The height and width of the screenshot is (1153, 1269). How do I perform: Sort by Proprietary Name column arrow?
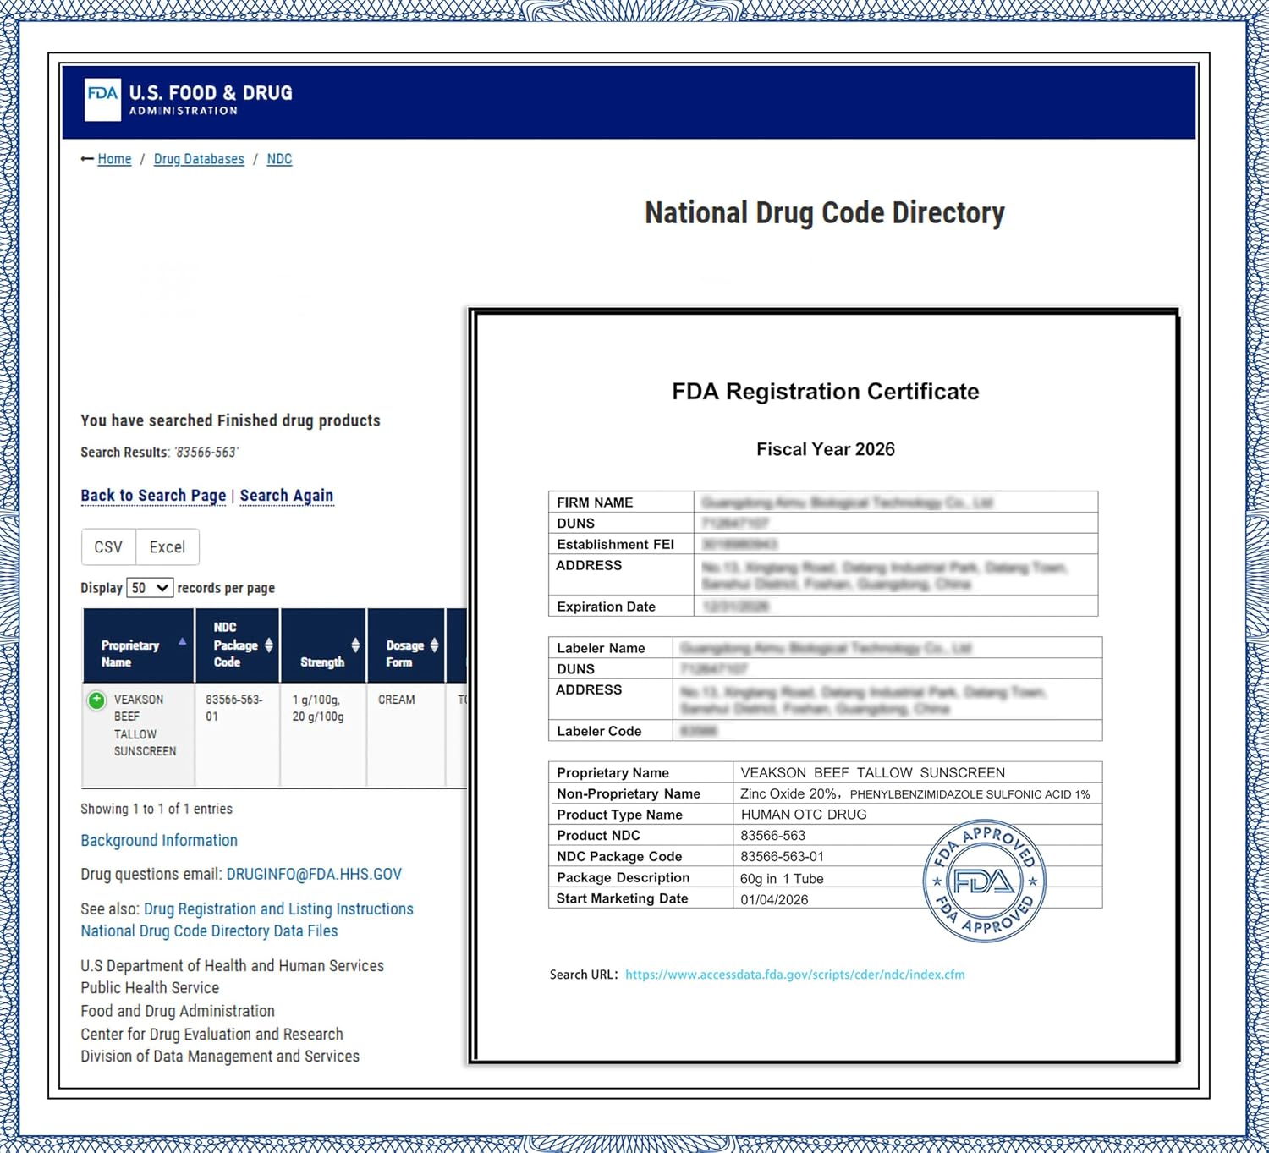point(182,642)
